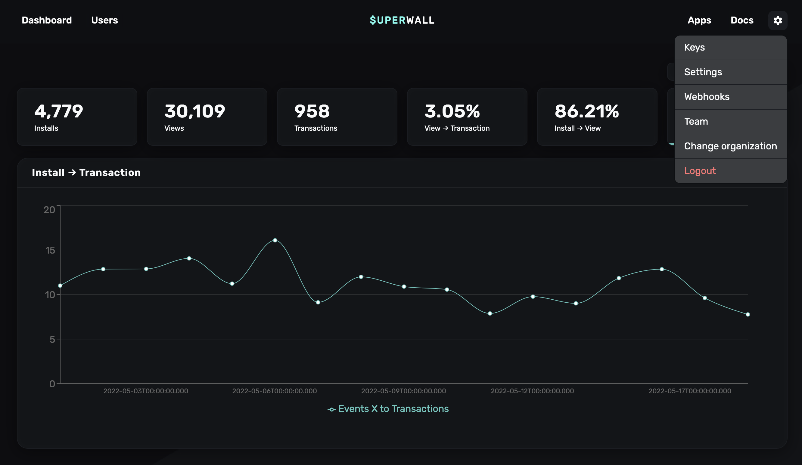Open the Webhooks menu entry
The height and width of the screenshot is (465, 802).
point(707,97)
